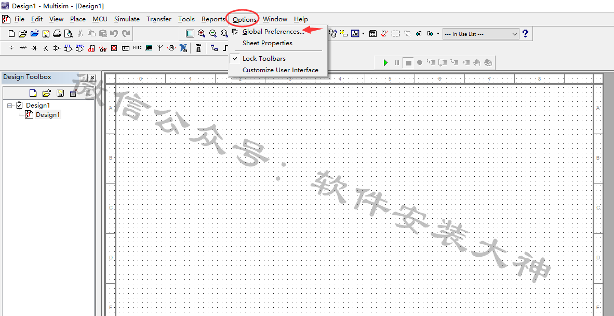This screenshot has width=614, height=316.
Task: Capture screen area dashed rectangle icon
Action: [x=395, y=34]
